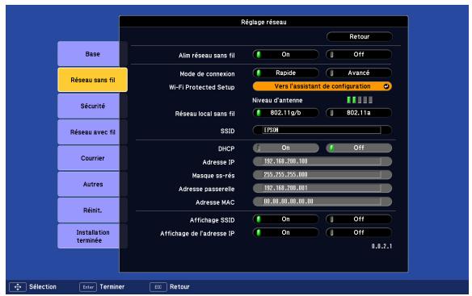Screen dimensions: 472x296
Task: Click the Adresse IP field
Action: coord(322,161)
